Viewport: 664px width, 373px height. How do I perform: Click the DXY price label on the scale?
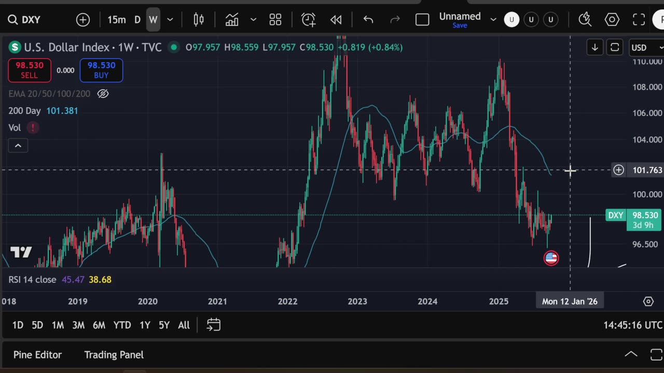pyautogui.click(x=616, y=215)
